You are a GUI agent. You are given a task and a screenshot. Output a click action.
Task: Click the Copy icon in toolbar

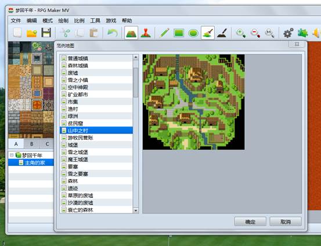pyautogui.click(x=80, y=32)
